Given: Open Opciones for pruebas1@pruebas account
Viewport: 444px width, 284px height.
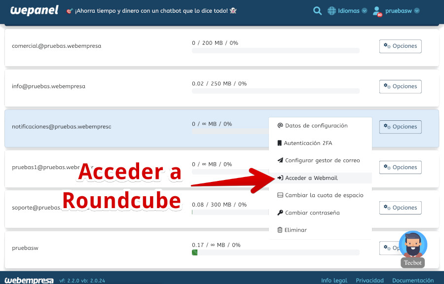Looking at the screenshot, I should (401, 167).
